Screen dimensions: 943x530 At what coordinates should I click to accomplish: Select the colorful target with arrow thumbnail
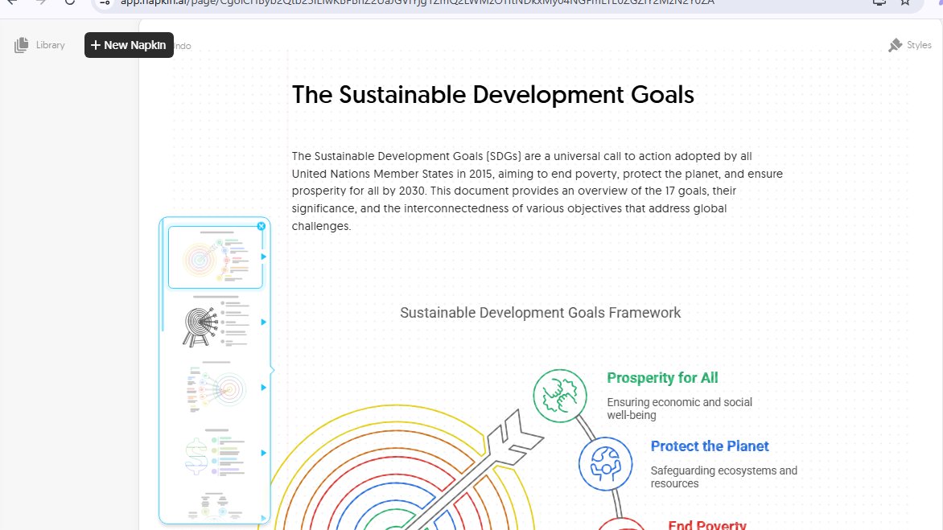[216, 257]
